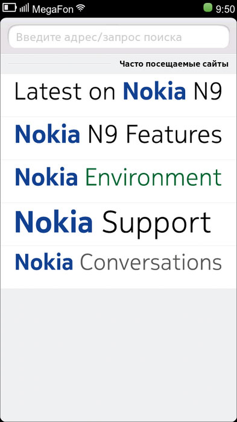
Task: Tap the divider line beside frequent sites header
Action: 60,64
